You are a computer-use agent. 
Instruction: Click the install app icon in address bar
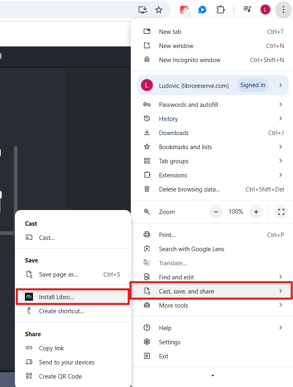pos(143,10)
